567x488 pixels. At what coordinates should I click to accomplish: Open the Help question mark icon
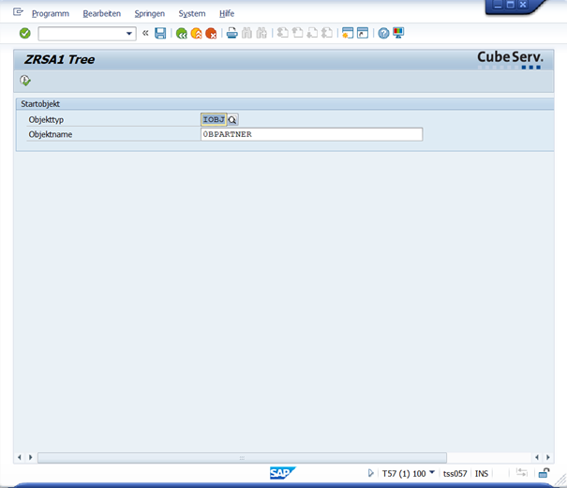point(383,33)
